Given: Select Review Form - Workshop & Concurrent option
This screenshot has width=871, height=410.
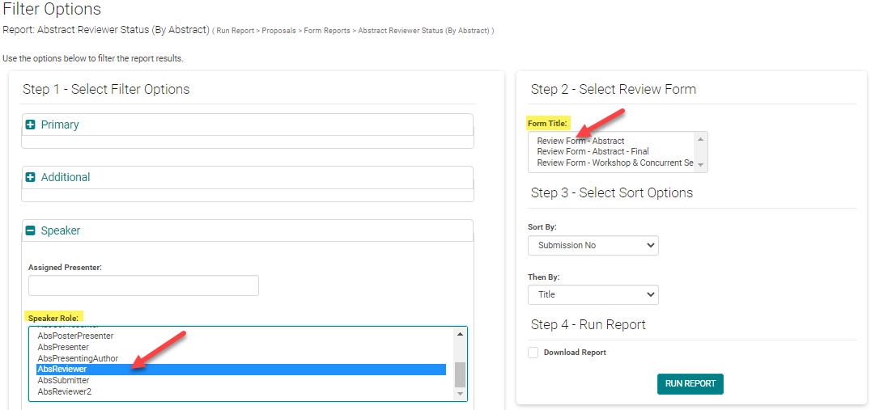Looking at the screenshot, I should [x=614, y=163].
